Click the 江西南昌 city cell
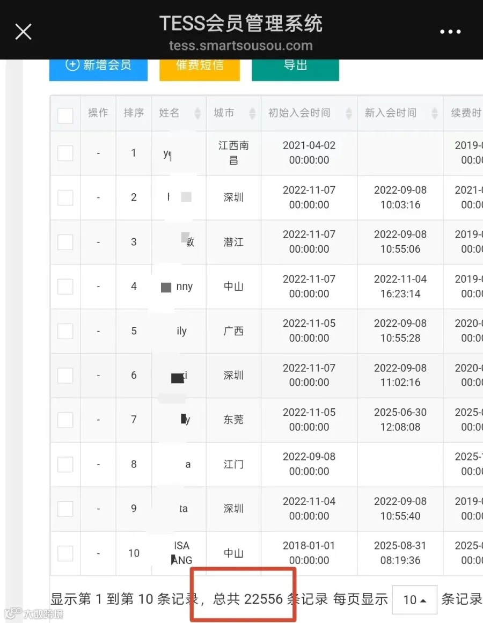Viewport: 483px width, 623px height. point(233,153)
